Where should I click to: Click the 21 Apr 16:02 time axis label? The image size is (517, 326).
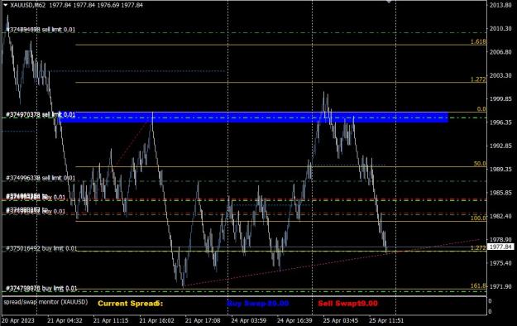point(156,320)
